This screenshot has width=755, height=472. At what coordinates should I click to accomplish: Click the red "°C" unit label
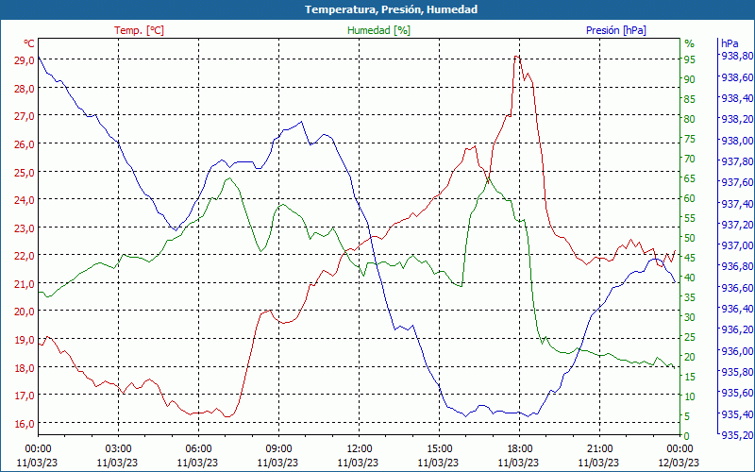(x=29, y=43)
